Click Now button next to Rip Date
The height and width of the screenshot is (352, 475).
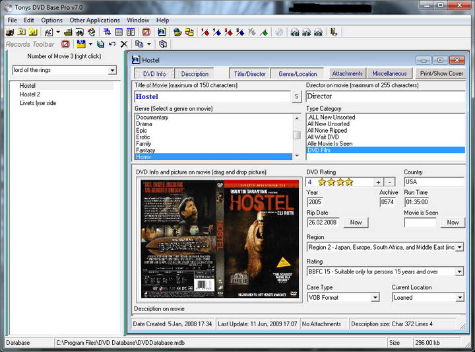(x=356, y=223)
